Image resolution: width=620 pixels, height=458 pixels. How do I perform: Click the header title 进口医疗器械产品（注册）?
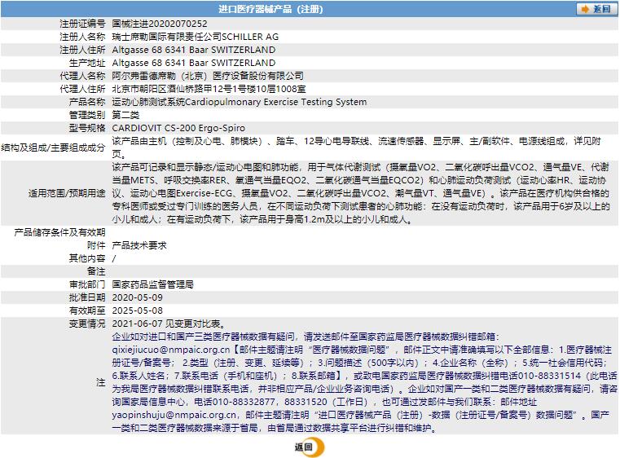[270, 9]
